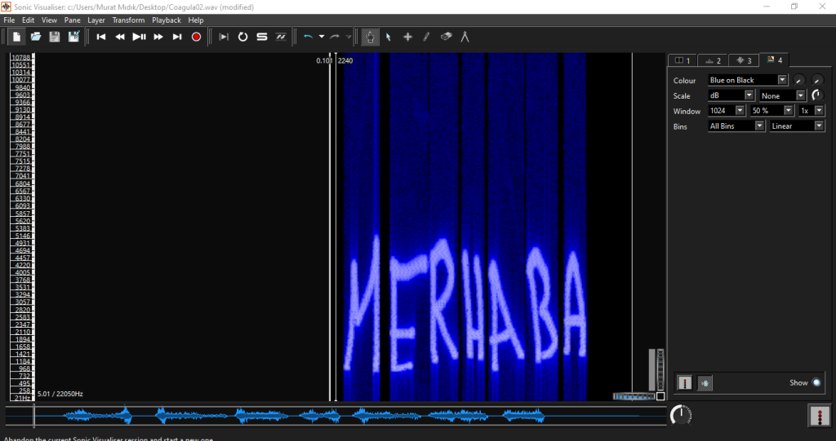Open the Transform menu
Screen dimensions: 836x441
pyautogui.click(x=128, y=20)
